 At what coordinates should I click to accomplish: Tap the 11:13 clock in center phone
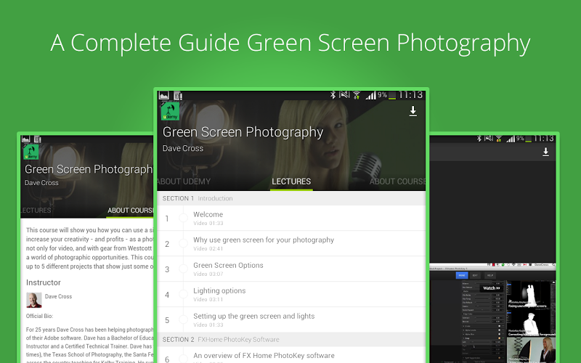tap(410, 95)
